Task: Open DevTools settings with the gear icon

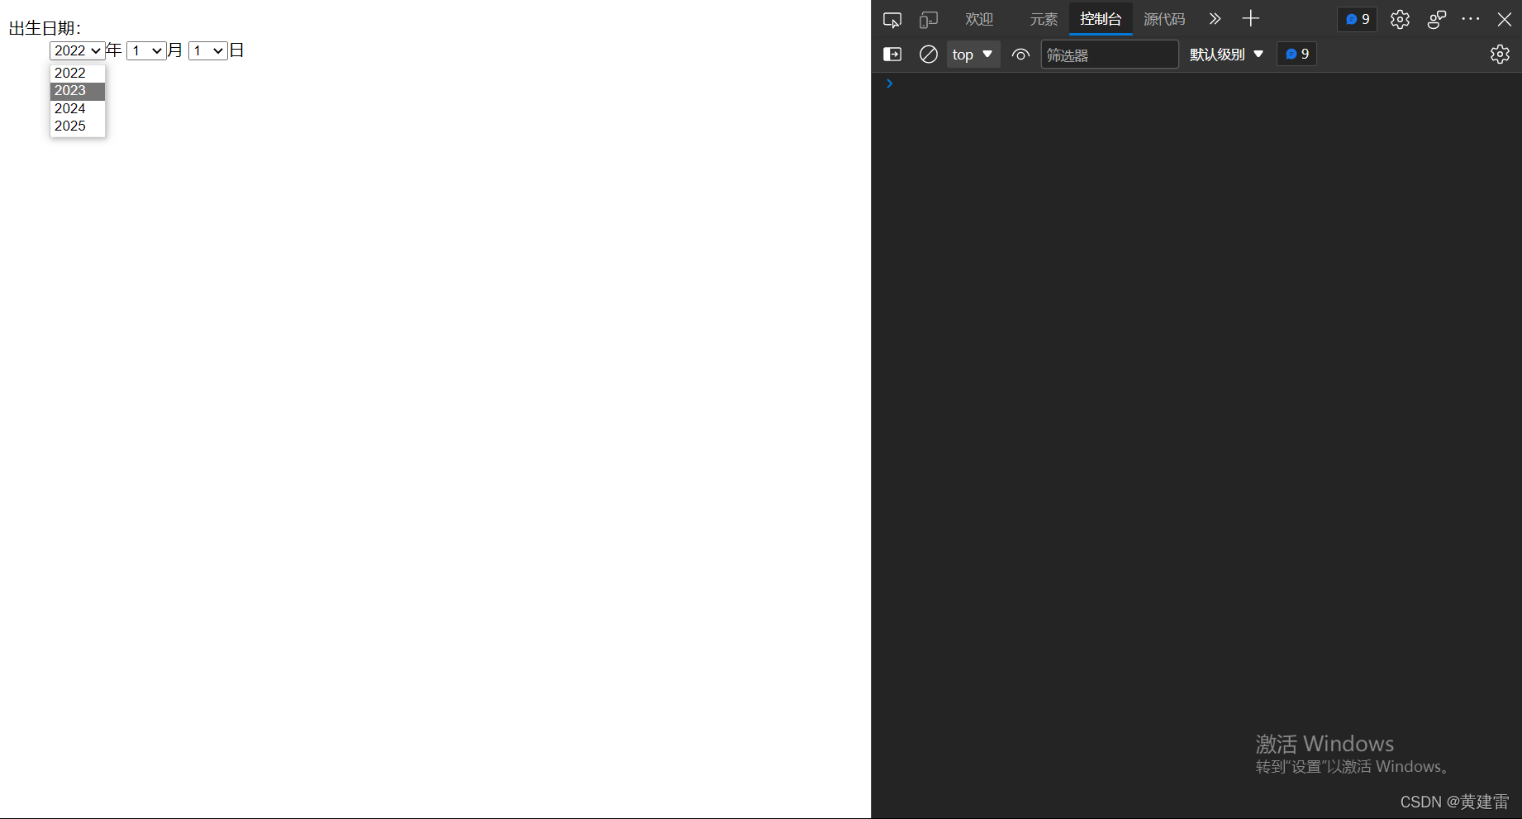Action: (x=1400, y=19)
